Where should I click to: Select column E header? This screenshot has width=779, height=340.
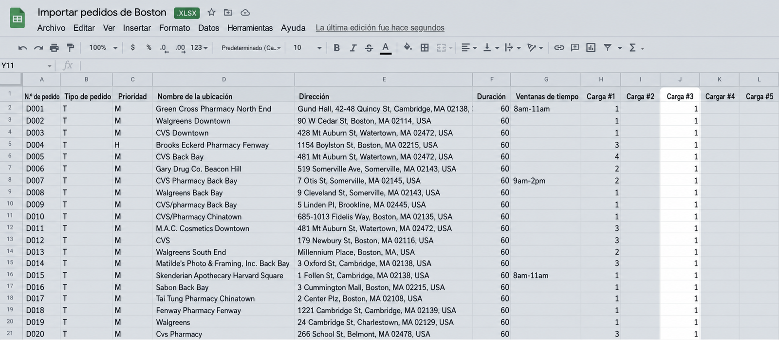point(384,79)
